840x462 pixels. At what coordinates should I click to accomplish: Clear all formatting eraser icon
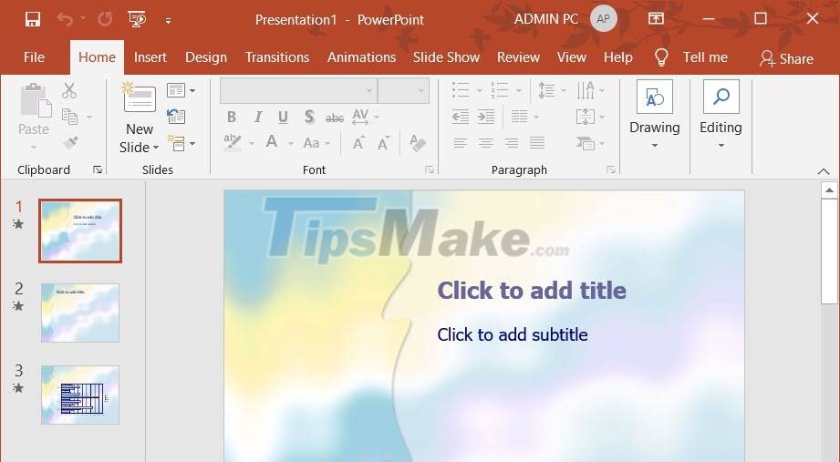point(418,142)
